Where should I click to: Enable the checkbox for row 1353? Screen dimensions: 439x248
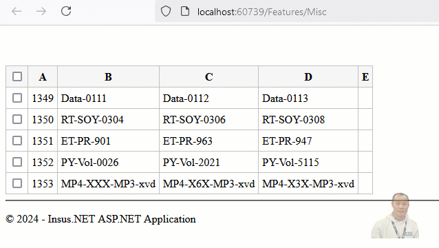tap(17, 183)
